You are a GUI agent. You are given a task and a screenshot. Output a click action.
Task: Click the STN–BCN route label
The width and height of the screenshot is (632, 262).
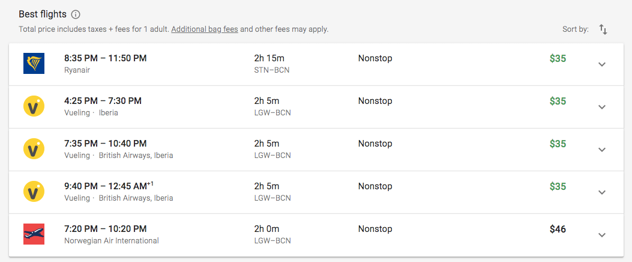pyautogui.click(x=272, y=70)
